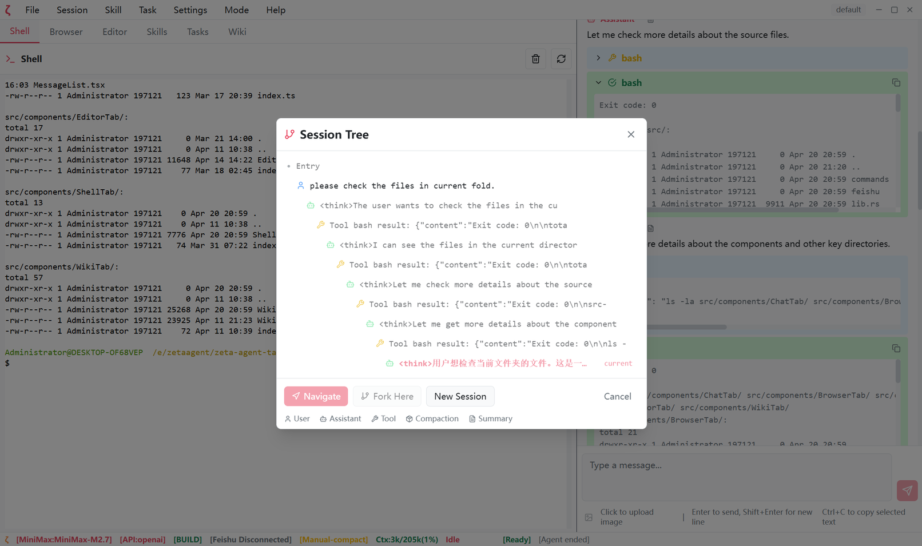Image resolution: width=922 pixels, height=546 pixels.
Task: Click the Navigate button
Action: 316,396
